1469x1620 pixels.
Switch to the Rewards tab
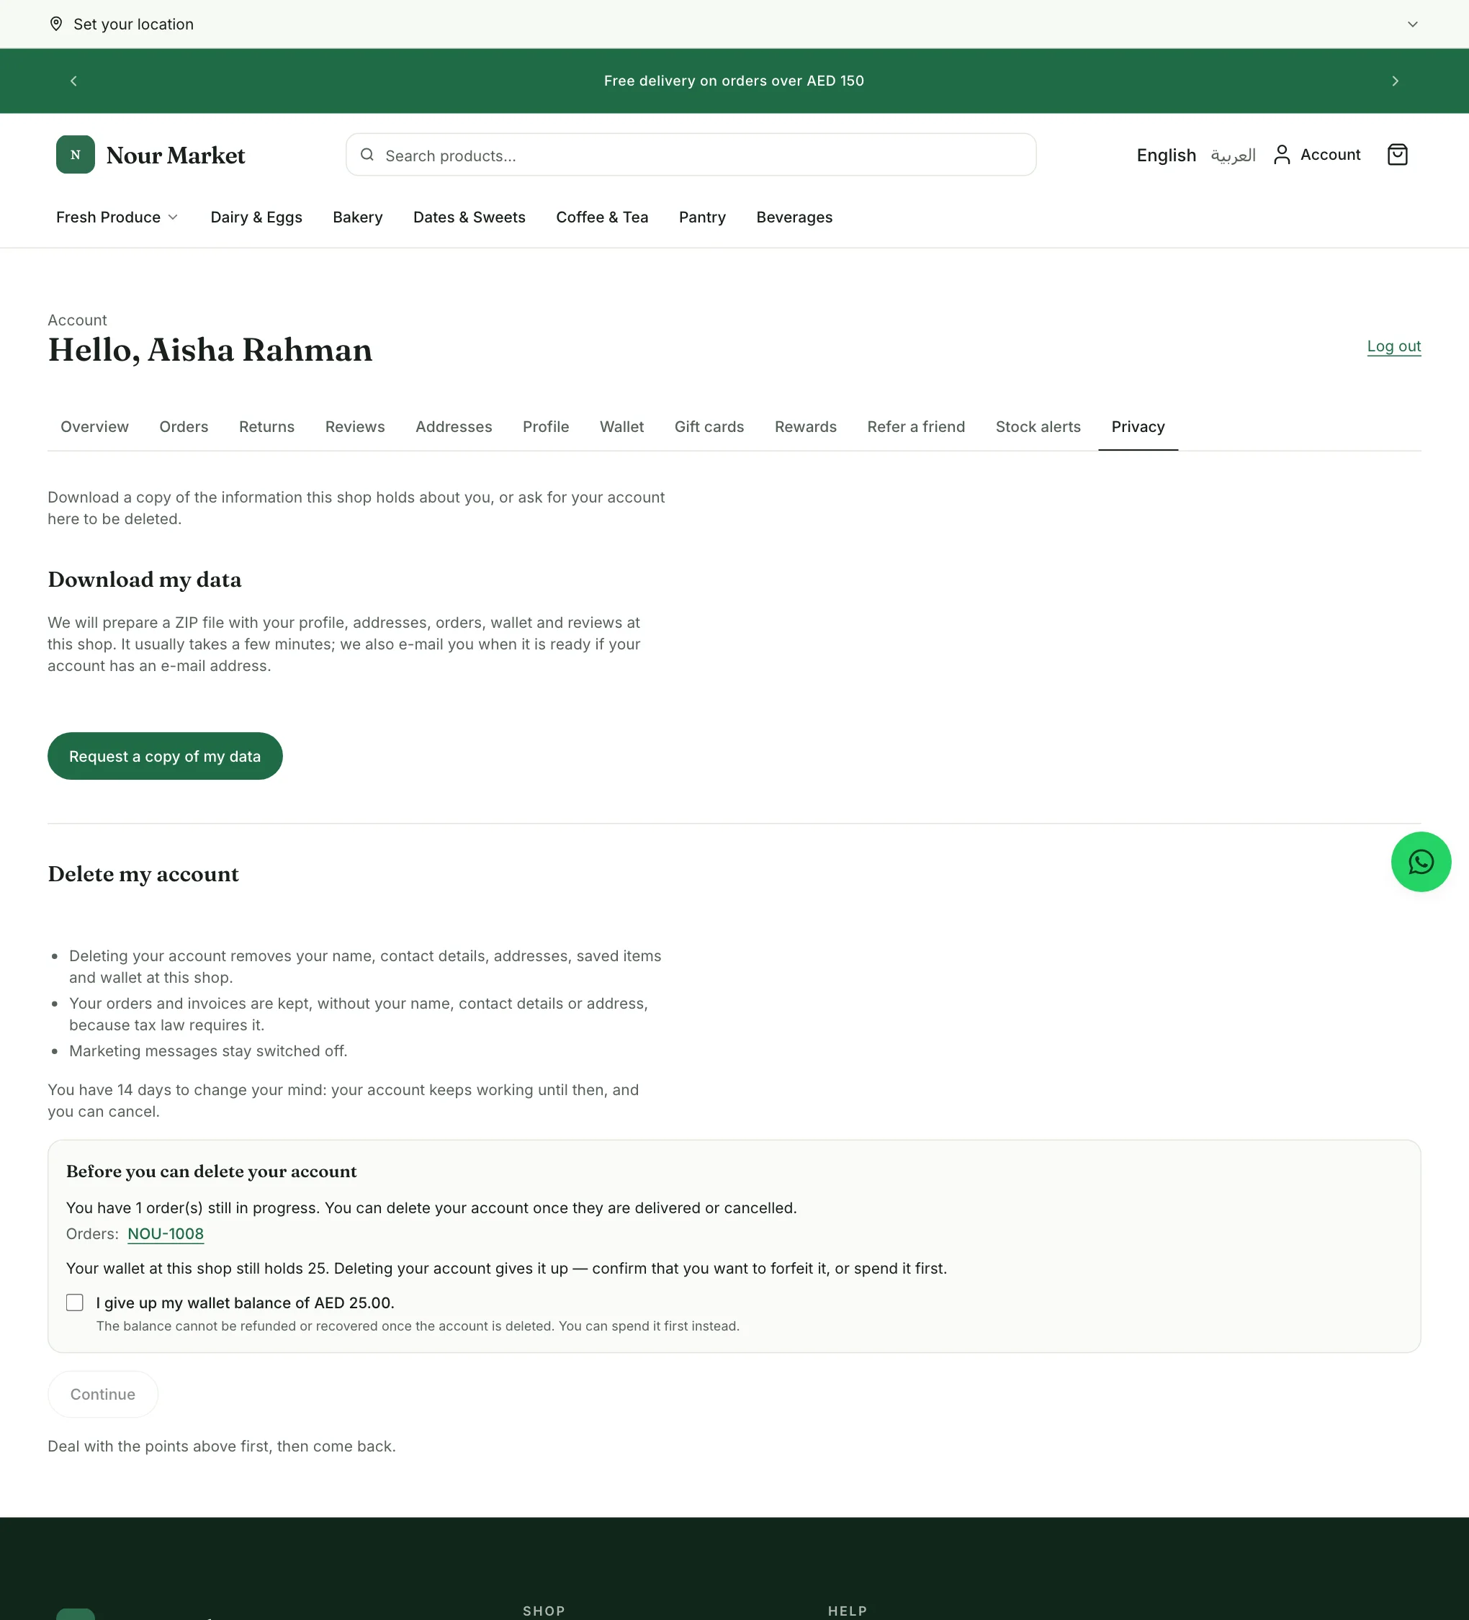[x=805, y=427]
